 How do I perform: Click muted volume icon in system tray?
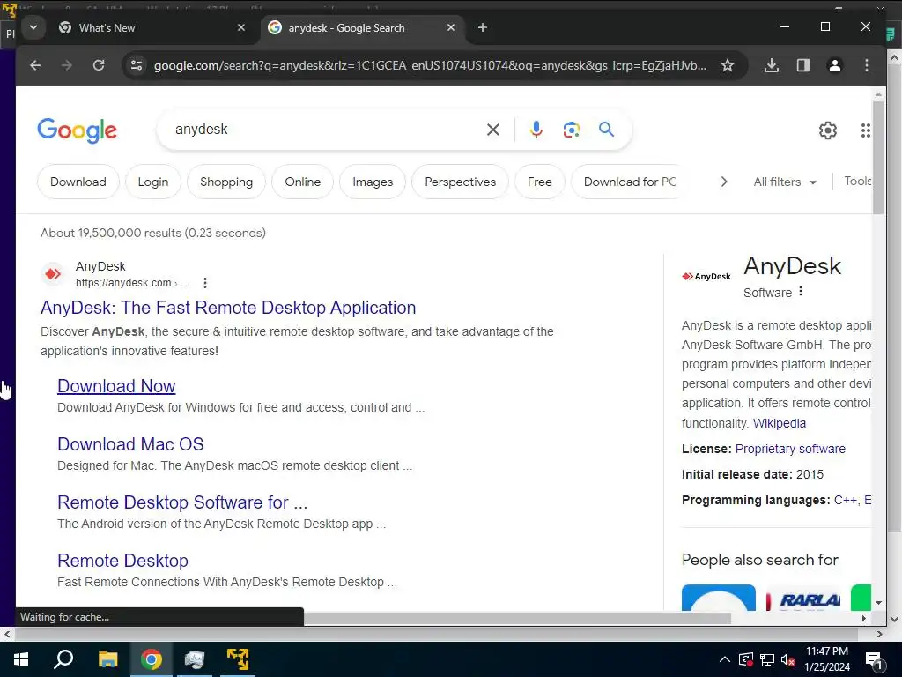coord(787,660)
